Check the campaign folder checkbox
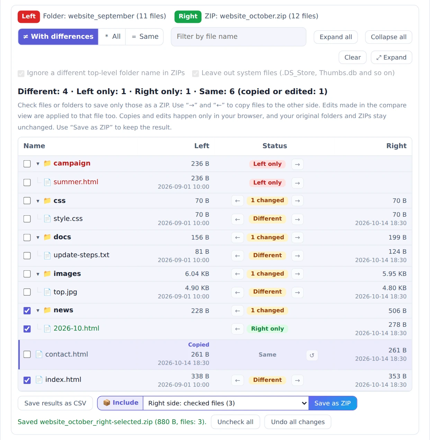Screen dimensions: 430x440 tap(27, 164)
